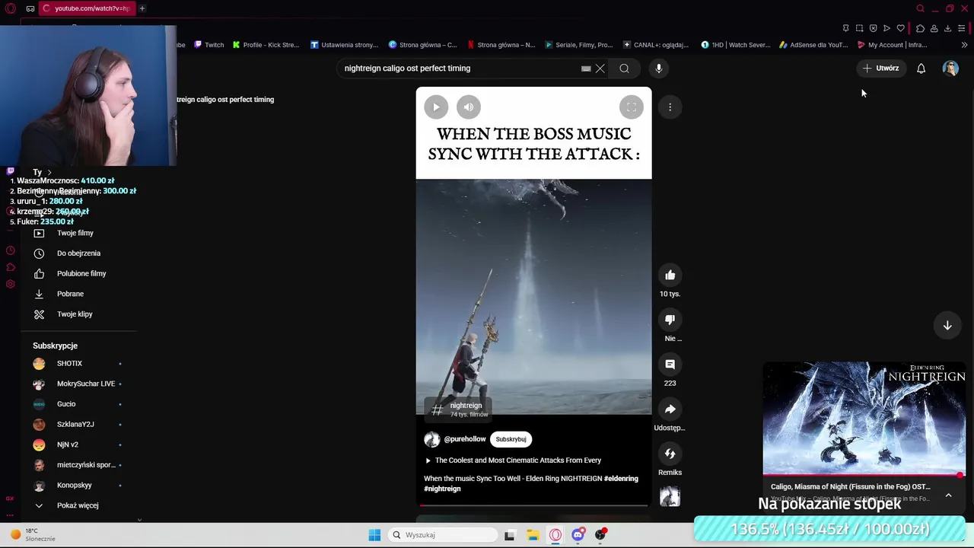
Task: Open the nightreign hashtag chip
Action: pyautogui.click(x=457, y=409)
